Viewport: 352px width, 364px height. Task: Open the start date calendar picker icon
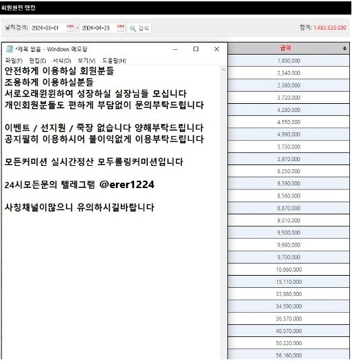pyautogui.click(x=70, y=28)
